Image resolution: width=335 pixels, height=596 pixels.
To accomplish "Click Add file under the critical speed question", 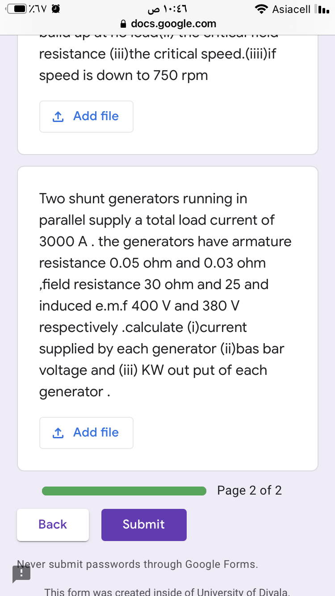I will coord(86,117).
